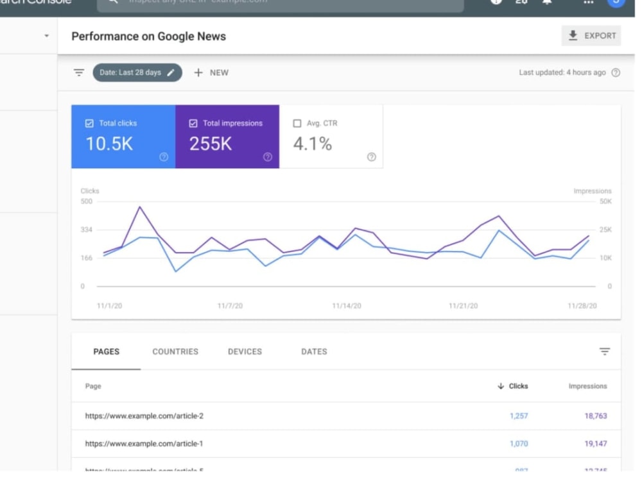The image size is (642, 481).
Task: Click the pencil edit icon on Date chip
Action: (171, 72)
